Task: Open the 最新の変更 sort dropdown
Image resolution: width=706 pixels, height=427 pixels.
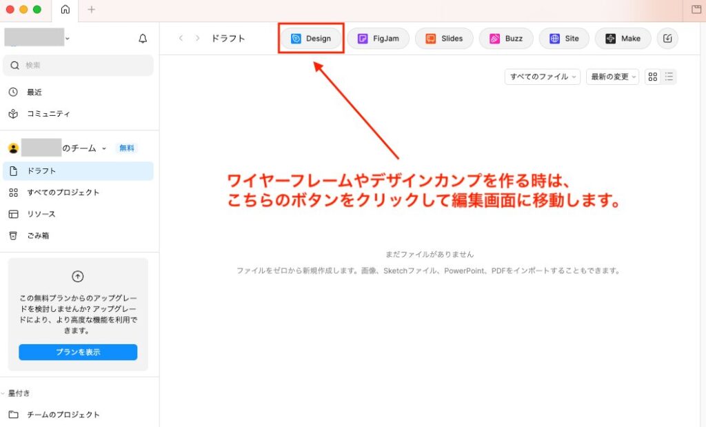Action: click(x=613, y=77)
